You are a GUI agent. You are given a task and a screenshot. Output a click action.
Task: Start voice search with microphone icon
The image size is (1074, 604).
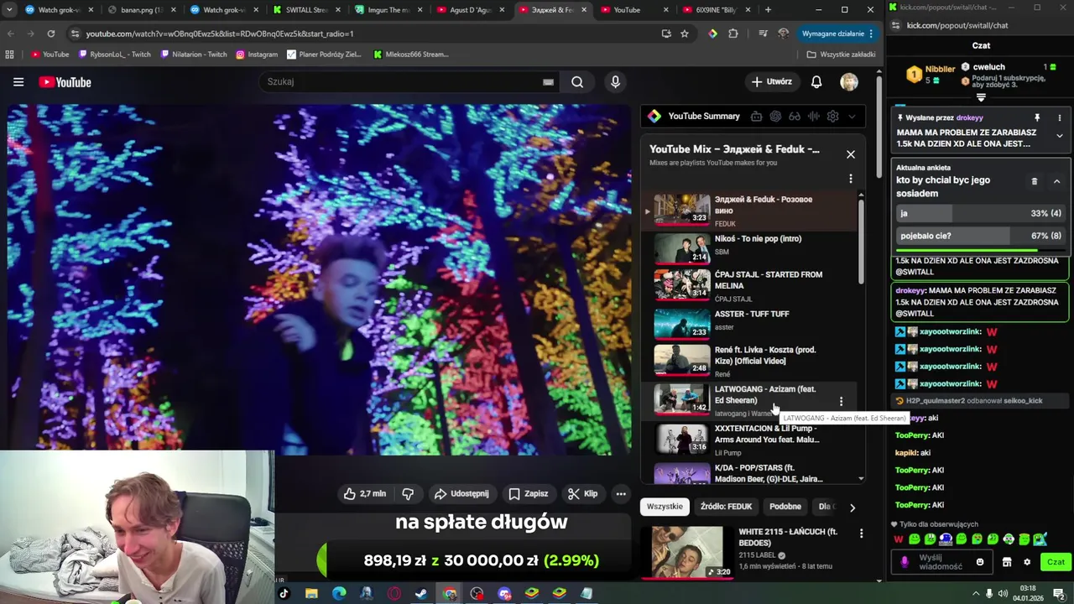coord(615,82)
